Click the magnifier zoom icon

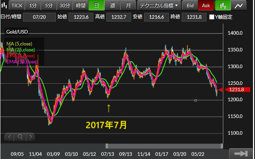[20, 137]
